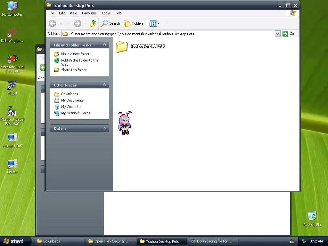
Task: Open Microsoft Visual Basic 6.0 shortcut
Action: click(x=12, y=116)
